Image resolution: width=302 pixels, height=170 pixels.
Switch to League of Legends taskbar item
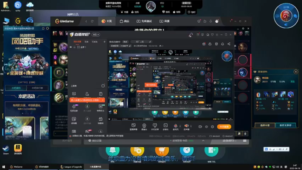point(71,167)
